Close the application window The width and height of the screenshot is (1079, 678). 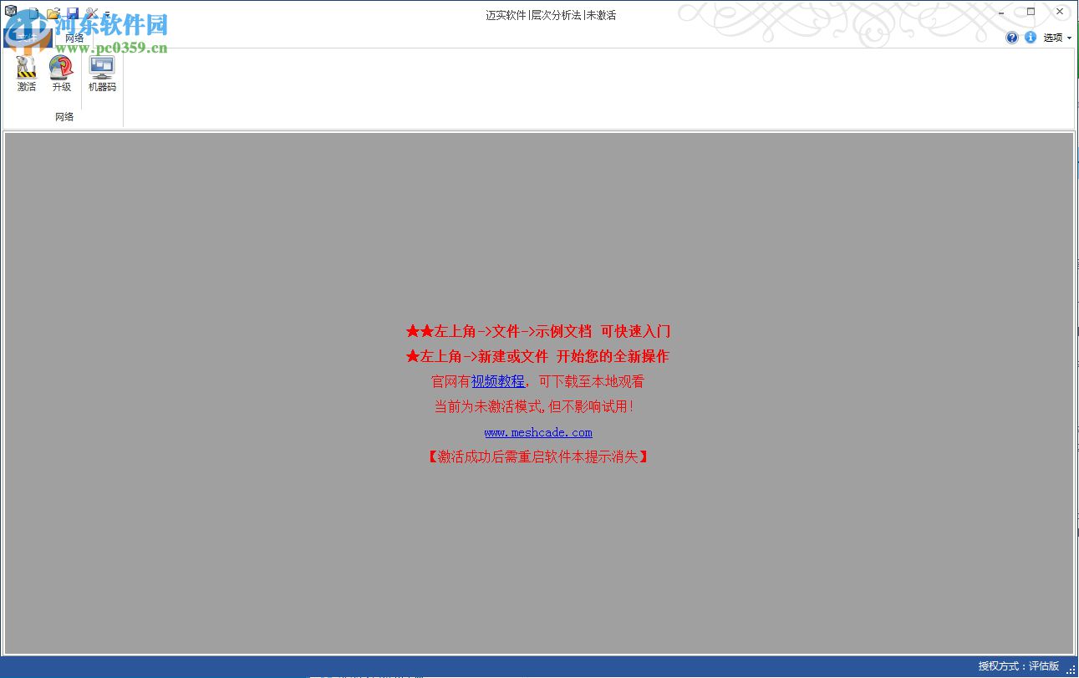pyautogui.click(x=1059, y=12)
